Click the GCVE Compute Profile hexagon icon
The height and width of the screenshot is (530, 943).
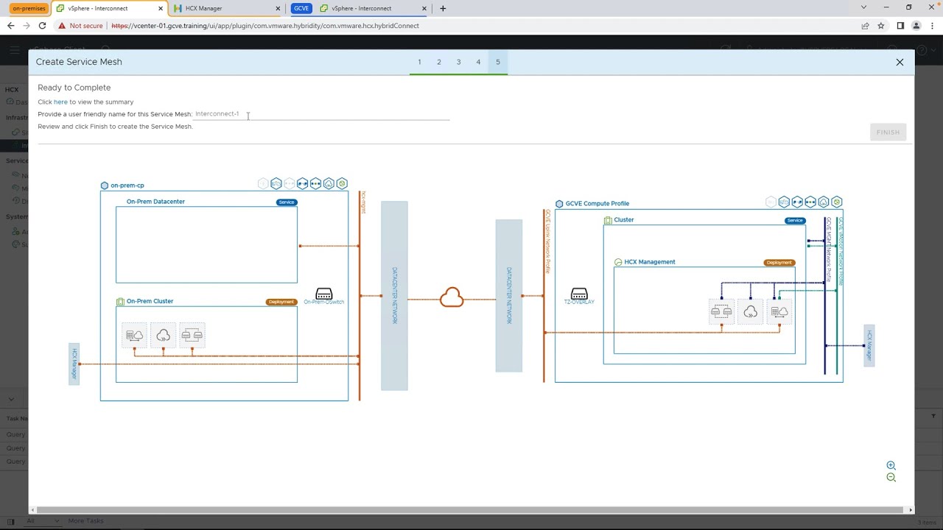pyautogui.click(x=559, y=204)
